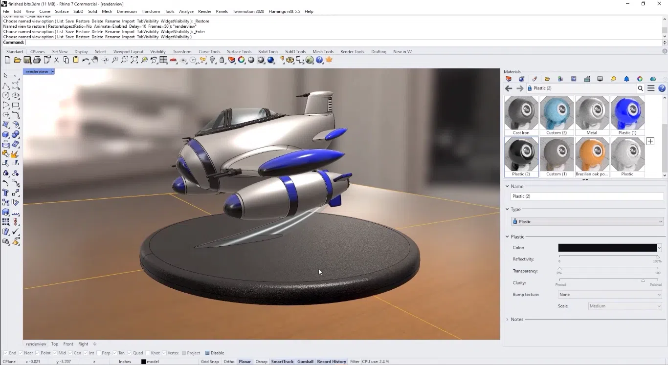Disable the End osnap checkbox
The height and width of the screenshot is (365, 668).
(x=5, y=353)
